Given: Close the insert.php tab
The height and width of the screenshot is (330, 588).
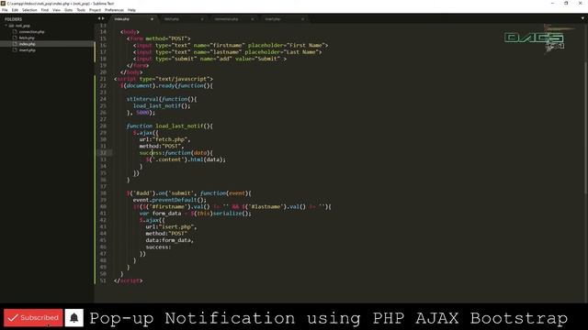Looking at the screenshot, I should [x=302, y=19].
